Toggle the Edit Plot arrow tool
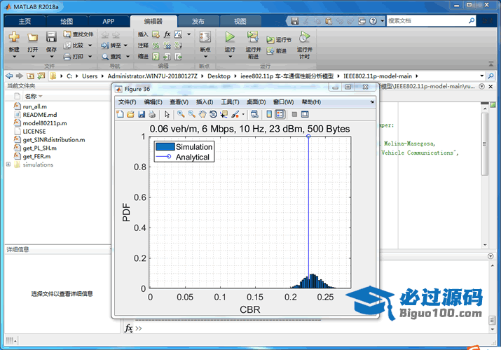 click(x=167, y=114)
